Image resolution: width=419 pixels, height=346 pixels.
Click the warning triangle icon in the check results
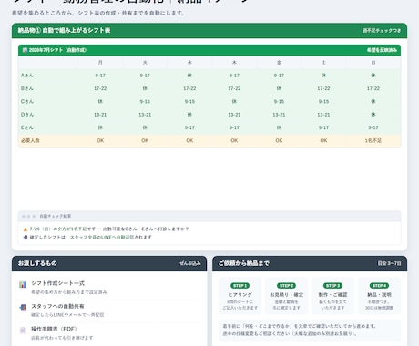click(x=26, y=229)
